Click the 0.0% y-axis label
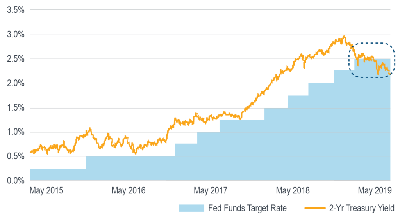 [16, 181]
